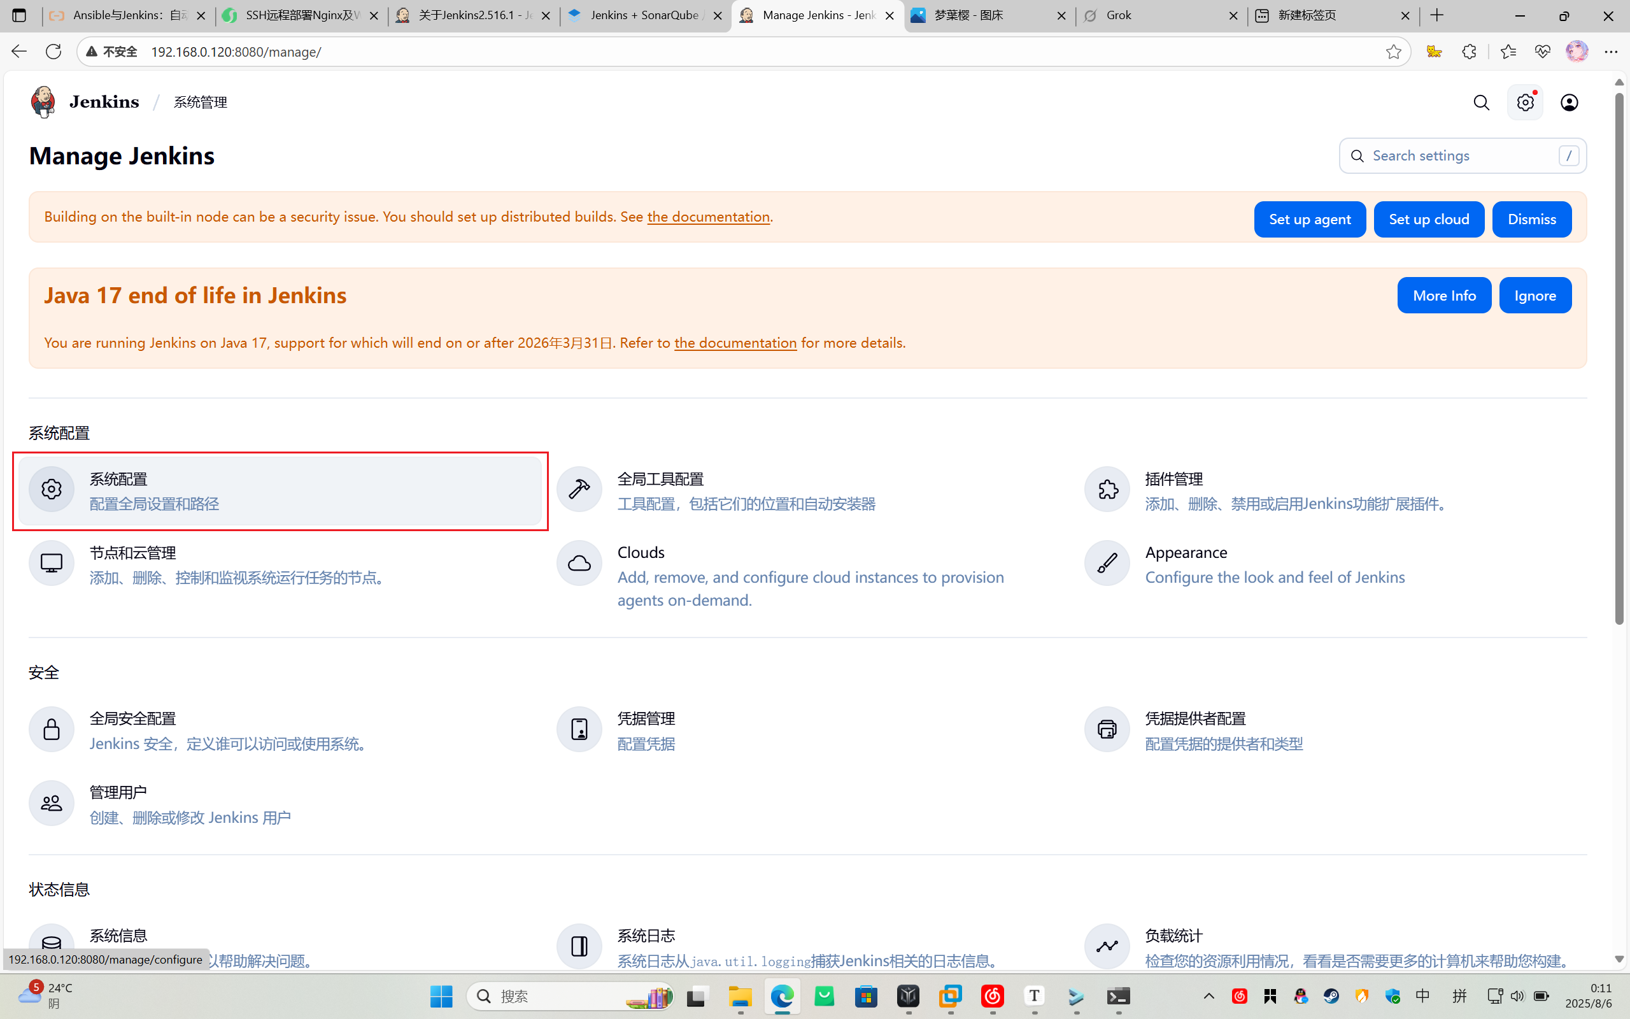Reload the page with refresh icon
Image resolution: width=1630 pixels, height=1019 pixels.
click(53, 52)
